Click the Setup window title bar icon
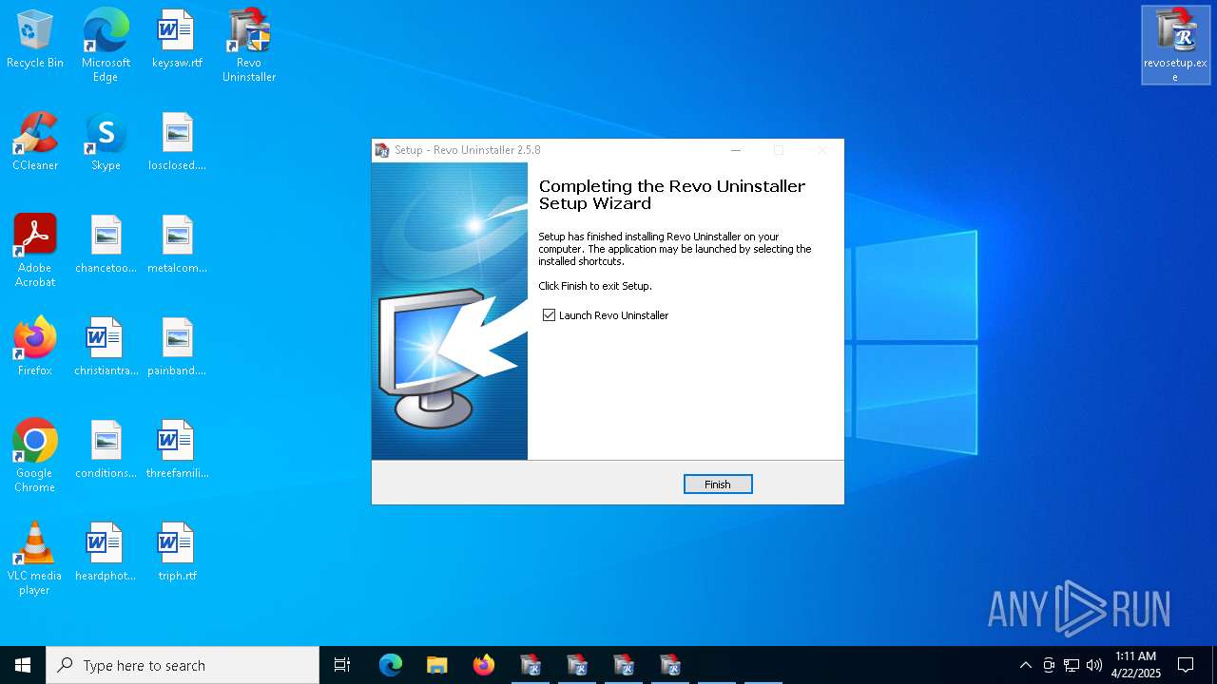 tap(382, 150)
